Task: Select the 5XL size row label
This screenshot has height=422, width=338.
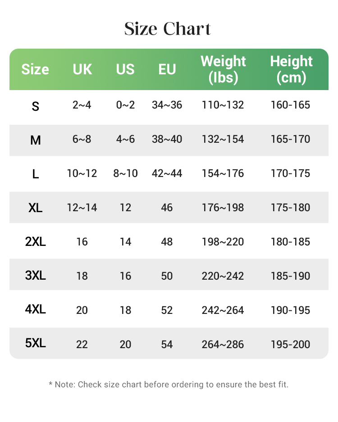Action: click(x=36, y=343)
